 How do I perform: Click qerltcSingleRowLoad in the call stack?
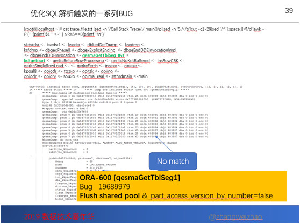coord(44,66)
